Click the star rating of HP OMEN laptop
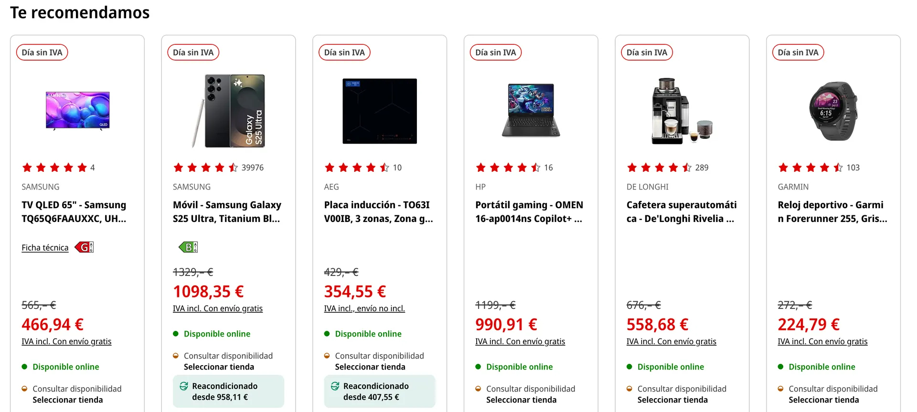The height and width of the screenshot is (412, 917). point(508,168)
